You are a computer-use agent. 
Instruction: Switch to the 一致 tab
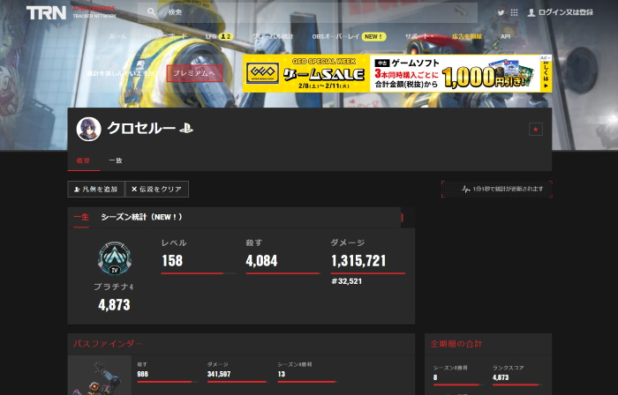[x=116, y=160]
